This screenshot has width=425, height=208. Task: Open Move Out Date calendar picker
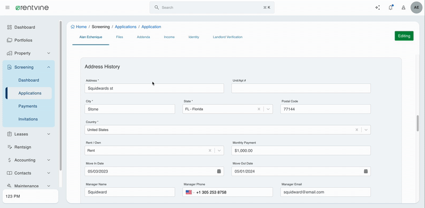pyautogui.click(x=365, y=171)
